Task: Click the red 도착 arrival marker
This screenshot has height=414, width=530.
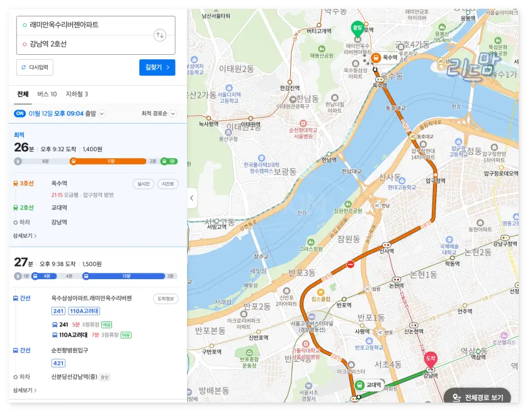Action: coord(431,360)
